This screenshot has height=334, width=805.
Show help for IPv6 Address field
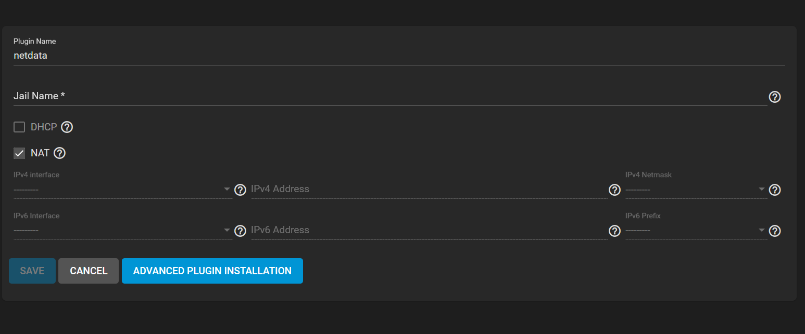tap(614, 231)
